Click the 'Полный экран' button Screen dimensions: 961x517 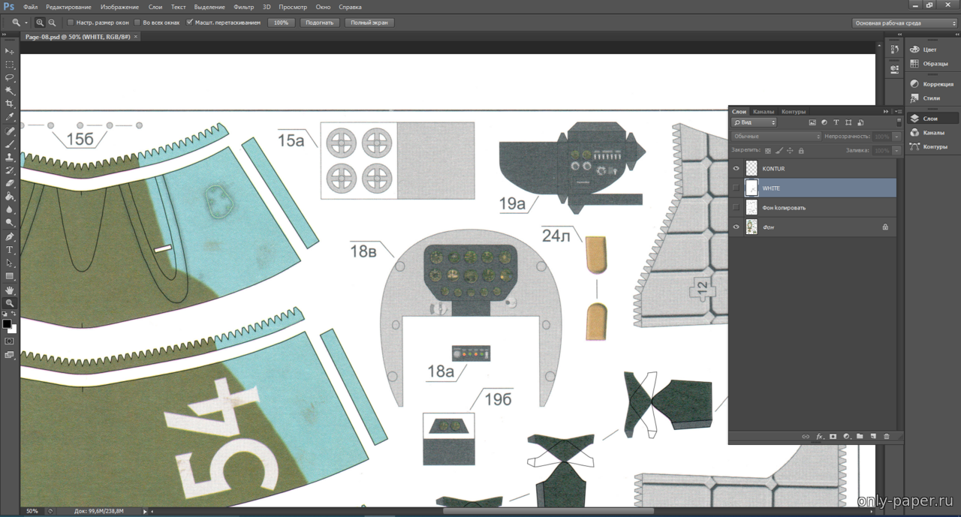[369, 23]
